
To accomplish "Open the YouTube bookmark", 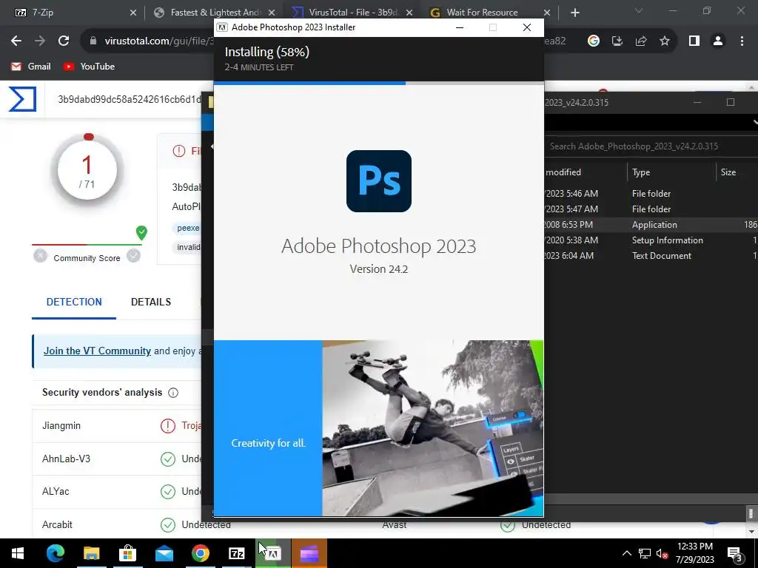I will (x=89, y=67).
